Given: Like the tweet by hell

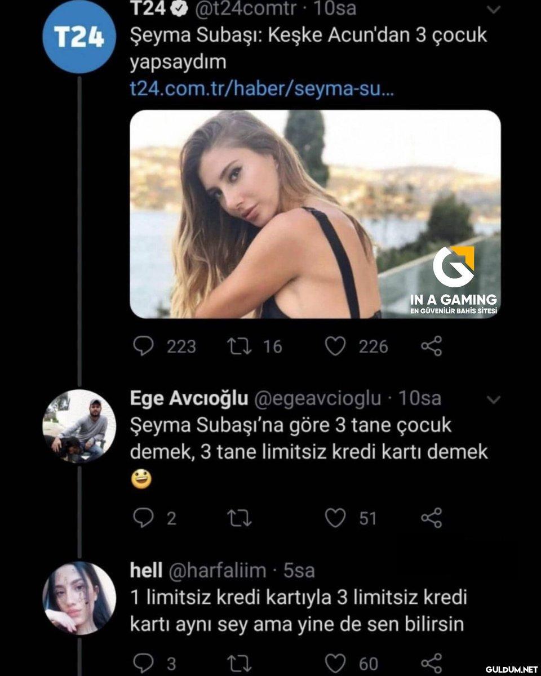Looking at the screenshot, I should (335, 663).
